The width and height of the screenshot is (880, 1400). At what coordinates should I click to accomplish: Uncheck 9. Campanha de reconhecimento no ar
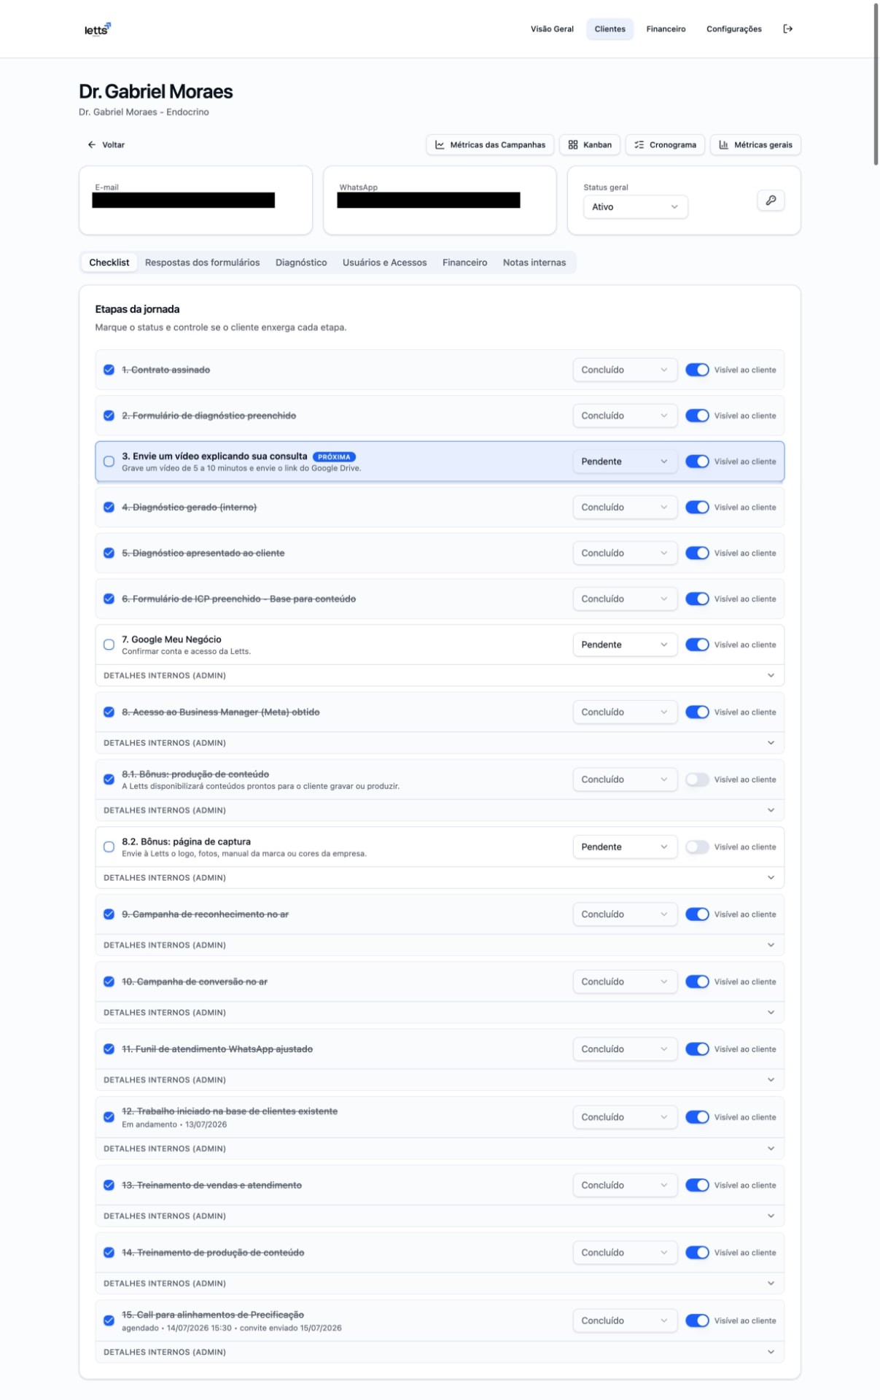click(x=109, y=914)
